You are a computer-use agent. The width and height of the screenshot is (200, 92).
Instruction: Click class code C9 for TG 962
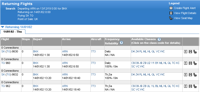[x=133, y=86]
